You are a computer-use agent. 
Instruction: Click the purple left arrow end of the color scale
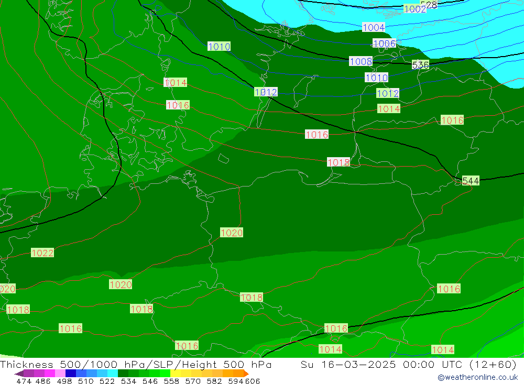[19, 374]
